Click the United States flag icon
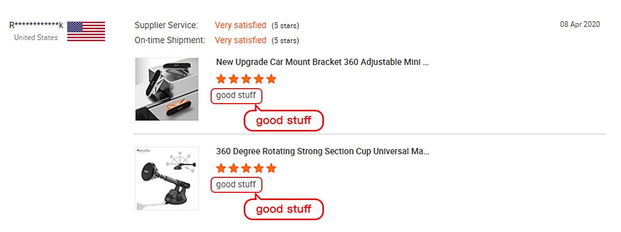Image resolution: width=621 pixels, height=232 pixels. click(x=86, y=31)
